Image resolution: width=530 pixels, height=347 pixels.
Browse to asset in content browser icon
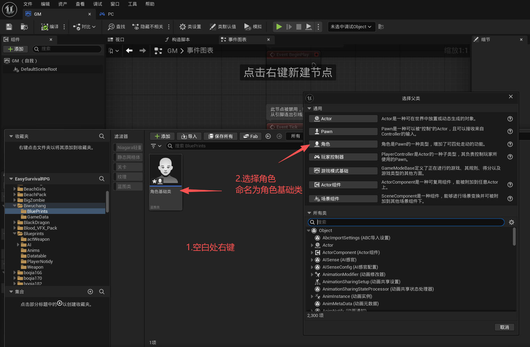tap(24, 27)
